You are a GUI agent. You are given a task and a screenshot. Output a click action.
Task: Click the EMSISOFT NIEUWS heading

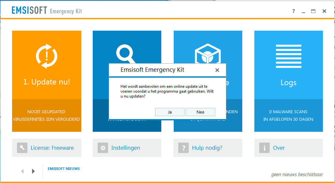64,169
